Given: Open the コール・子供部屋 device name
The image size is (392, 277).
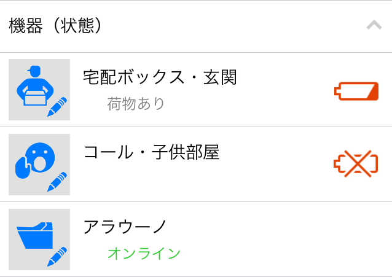Looking at the screenshot, I should pyautogui.click(x=151, y=152).
